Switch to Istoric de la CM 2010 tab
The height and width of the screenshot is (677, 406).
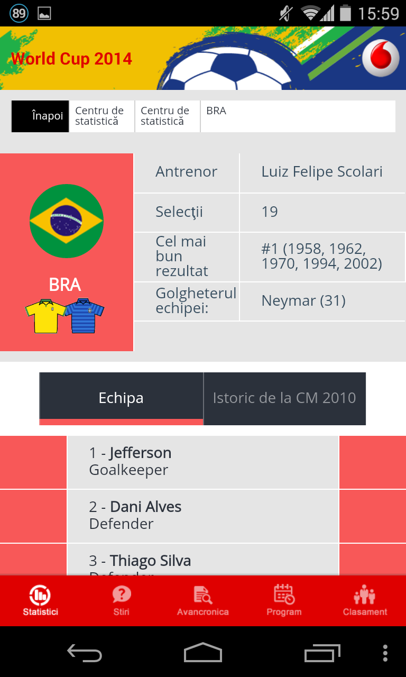(284, 398)
